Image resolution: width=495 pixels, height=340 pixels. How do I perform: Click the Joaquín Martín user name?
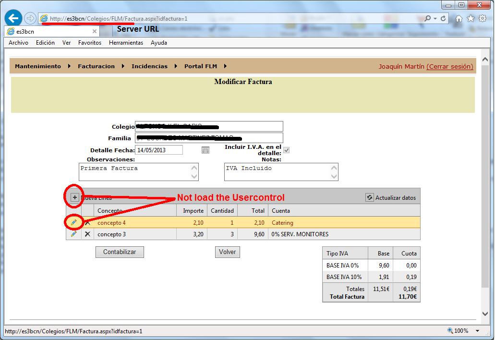click(401, 66)
